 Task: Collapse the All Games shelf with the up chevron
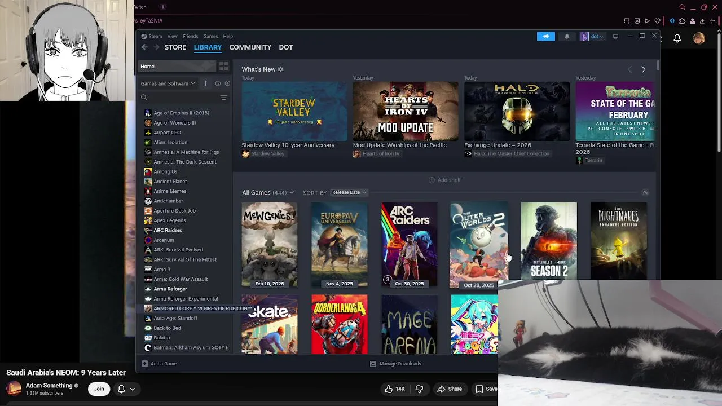[645, 192]
